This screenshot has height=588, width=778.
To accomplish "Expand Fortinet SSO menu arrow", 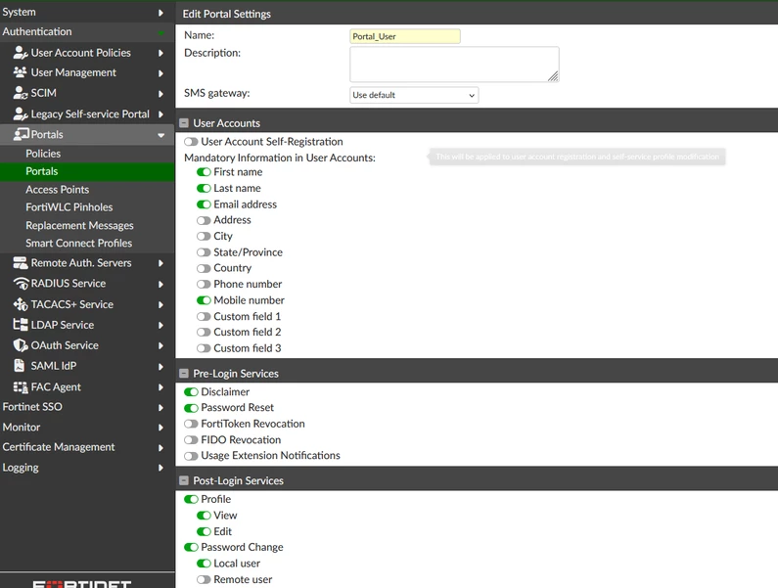I will (160, 408).
